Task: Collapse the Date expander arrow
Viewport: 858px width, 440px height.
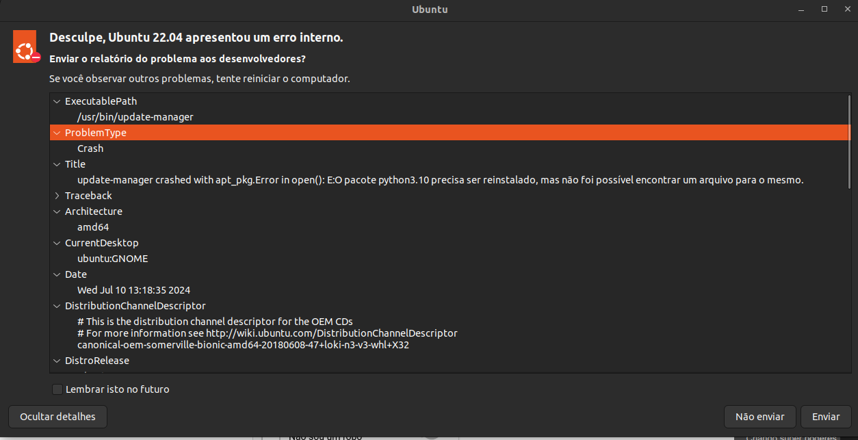Action: [57, 274]
